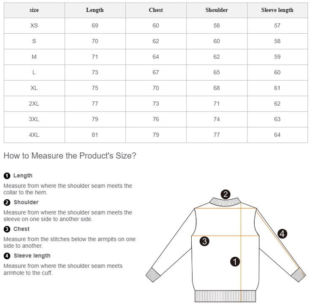Image resolution: width=315 pixels, height=304 pixels.
Task: Click marker 4 next to the sweater sleeve
Action: click(282, 233)
